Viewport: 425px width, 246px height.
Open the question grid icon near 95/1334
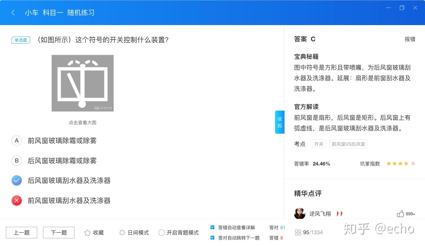(x=298, y=232)
